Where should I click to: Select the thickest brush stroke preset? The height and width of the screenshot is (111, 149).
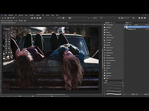(114, 94)
